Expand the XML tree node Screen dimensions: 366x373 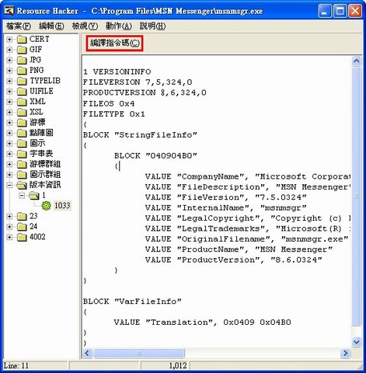9,102
